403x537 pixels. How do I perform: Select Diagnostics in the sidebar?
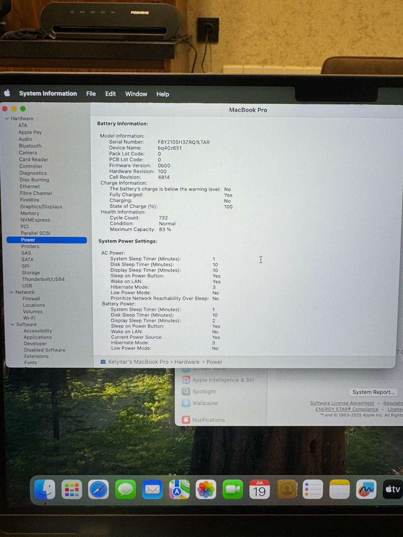(x=33, y=173)
